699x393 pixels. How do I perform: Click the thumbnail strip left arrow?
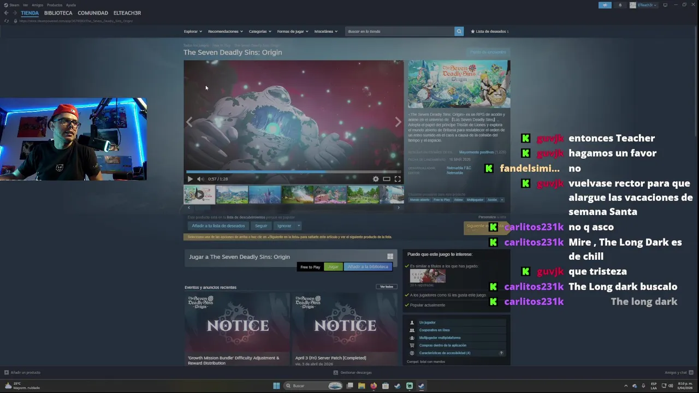coord(189,207)
